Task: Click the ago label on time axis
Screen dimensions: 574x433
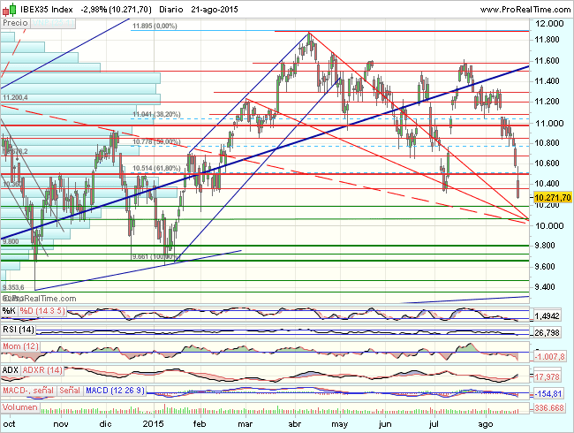Action: click(x=486, y=424)
